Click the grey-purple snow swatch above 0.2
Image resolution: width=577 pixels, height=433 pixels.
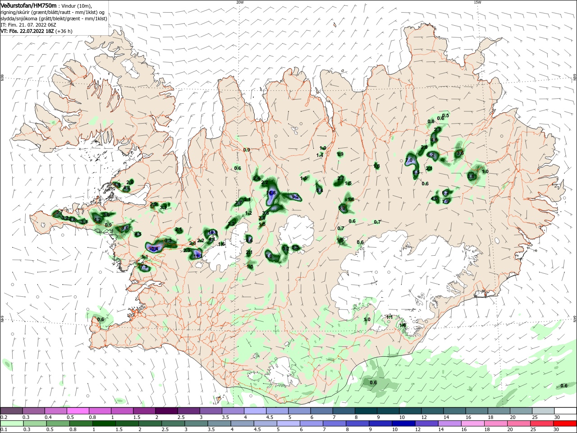point(11,411)
